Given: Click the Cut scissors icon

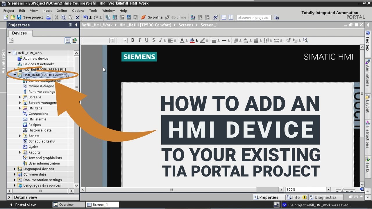Looking at the screenshot, I should click(x=57, y=17).
